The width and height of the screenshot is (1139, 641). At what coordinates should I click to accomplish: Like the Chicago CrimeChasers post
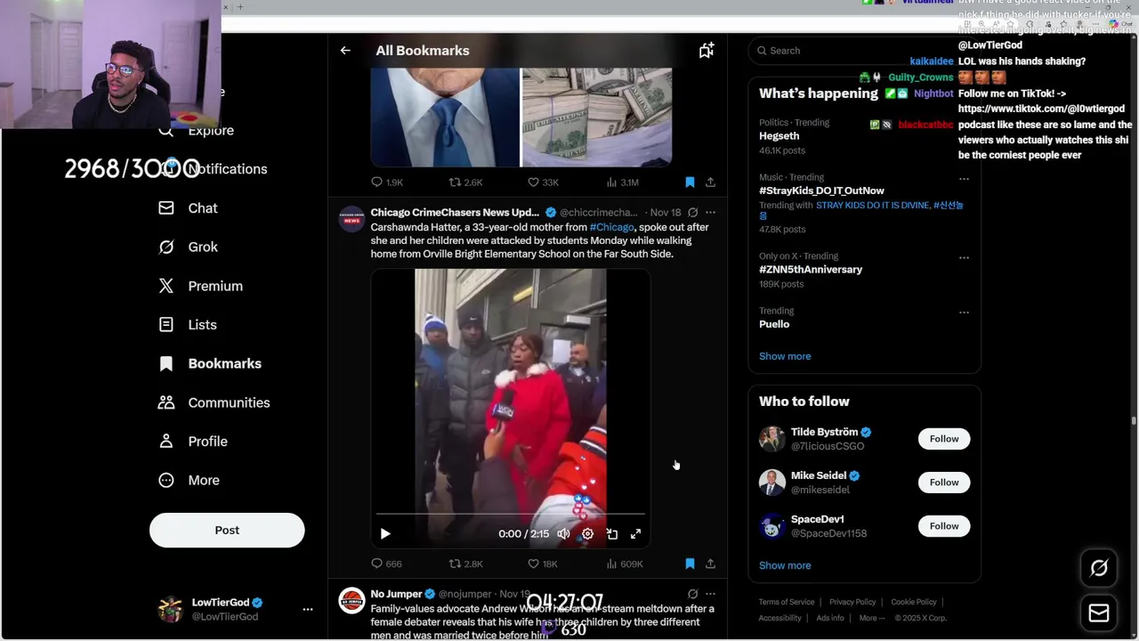543,564
